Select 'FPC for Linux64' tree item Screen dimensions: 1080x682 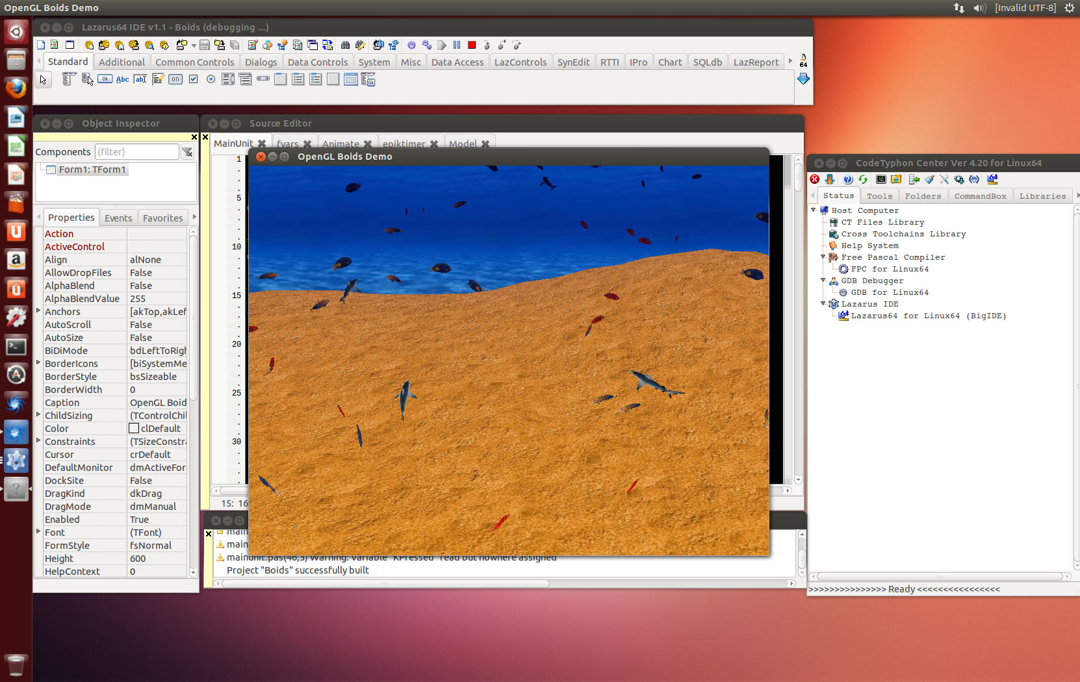890,269
